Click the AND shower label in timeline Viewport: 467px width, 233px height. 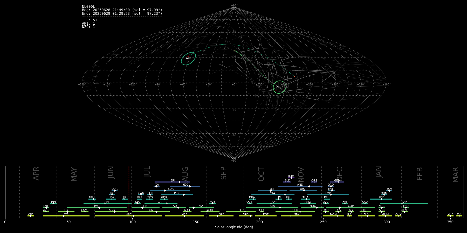[300, 185]
